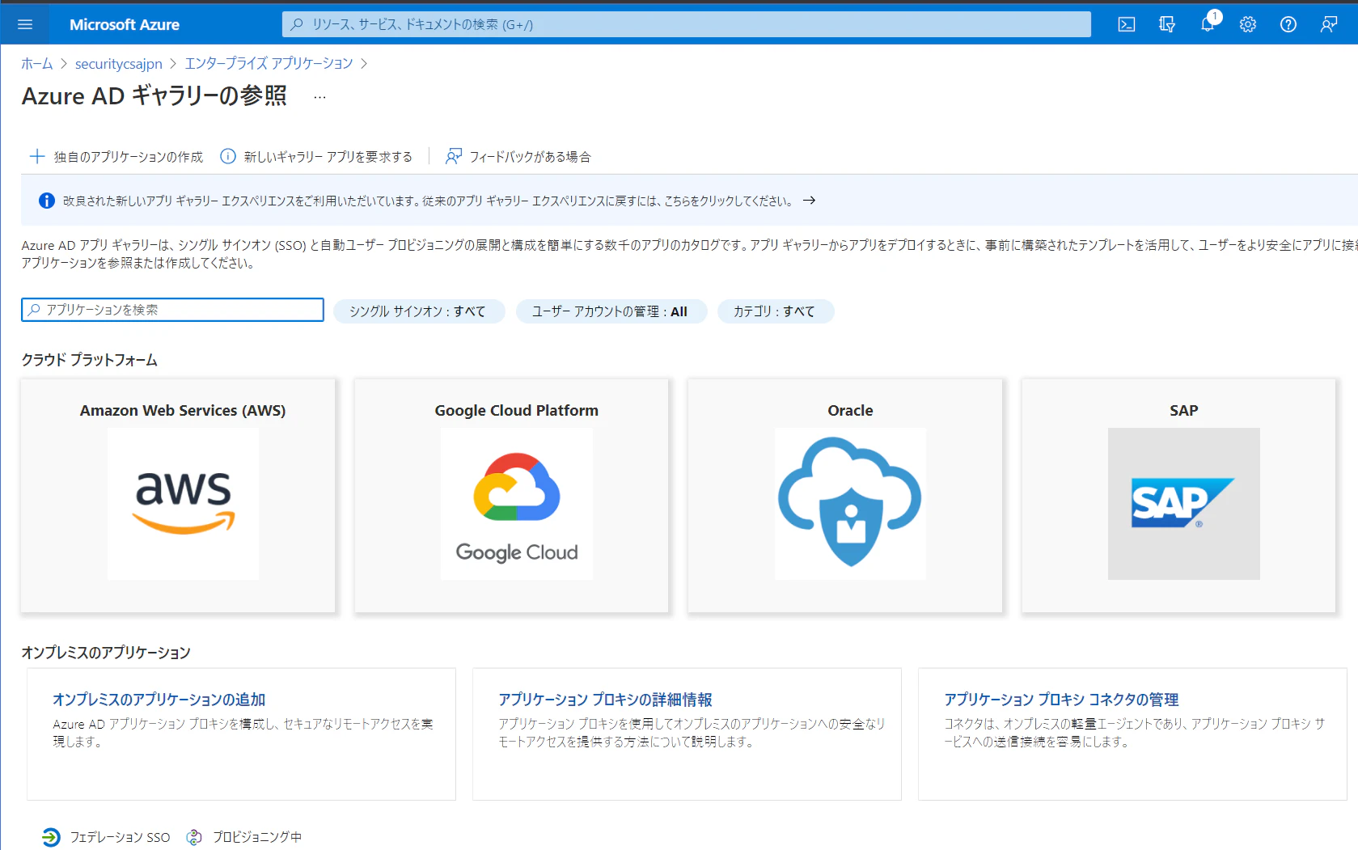Viewport: 1358px width, 850px height.
Task: Go to エンタープライズ アプリケーション breadcrumb
Action: (269, 64)
